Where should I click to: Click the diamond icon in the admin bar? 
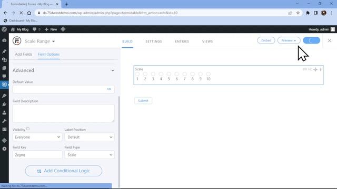click(63, 29)
